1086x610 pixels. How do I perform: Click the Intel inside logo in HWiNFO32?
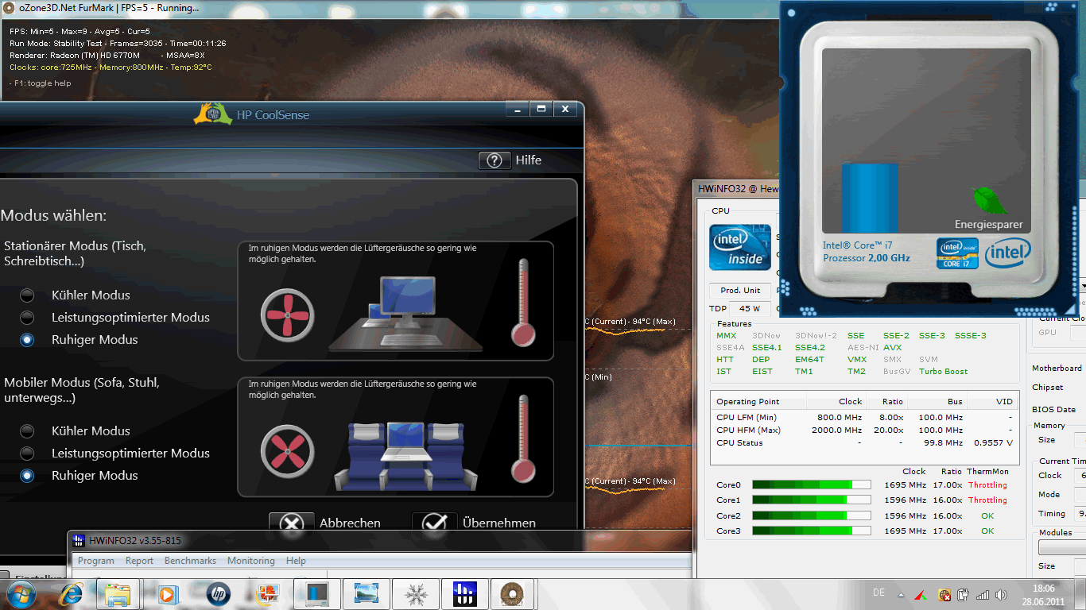coord(740,247)
